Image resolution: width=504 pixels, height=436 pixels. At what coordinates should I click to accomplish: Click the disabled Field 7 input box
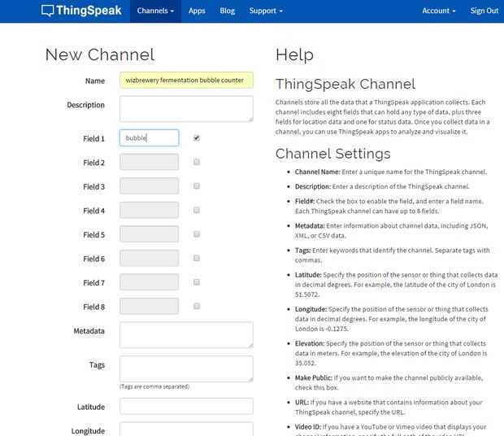click(149, 282)
